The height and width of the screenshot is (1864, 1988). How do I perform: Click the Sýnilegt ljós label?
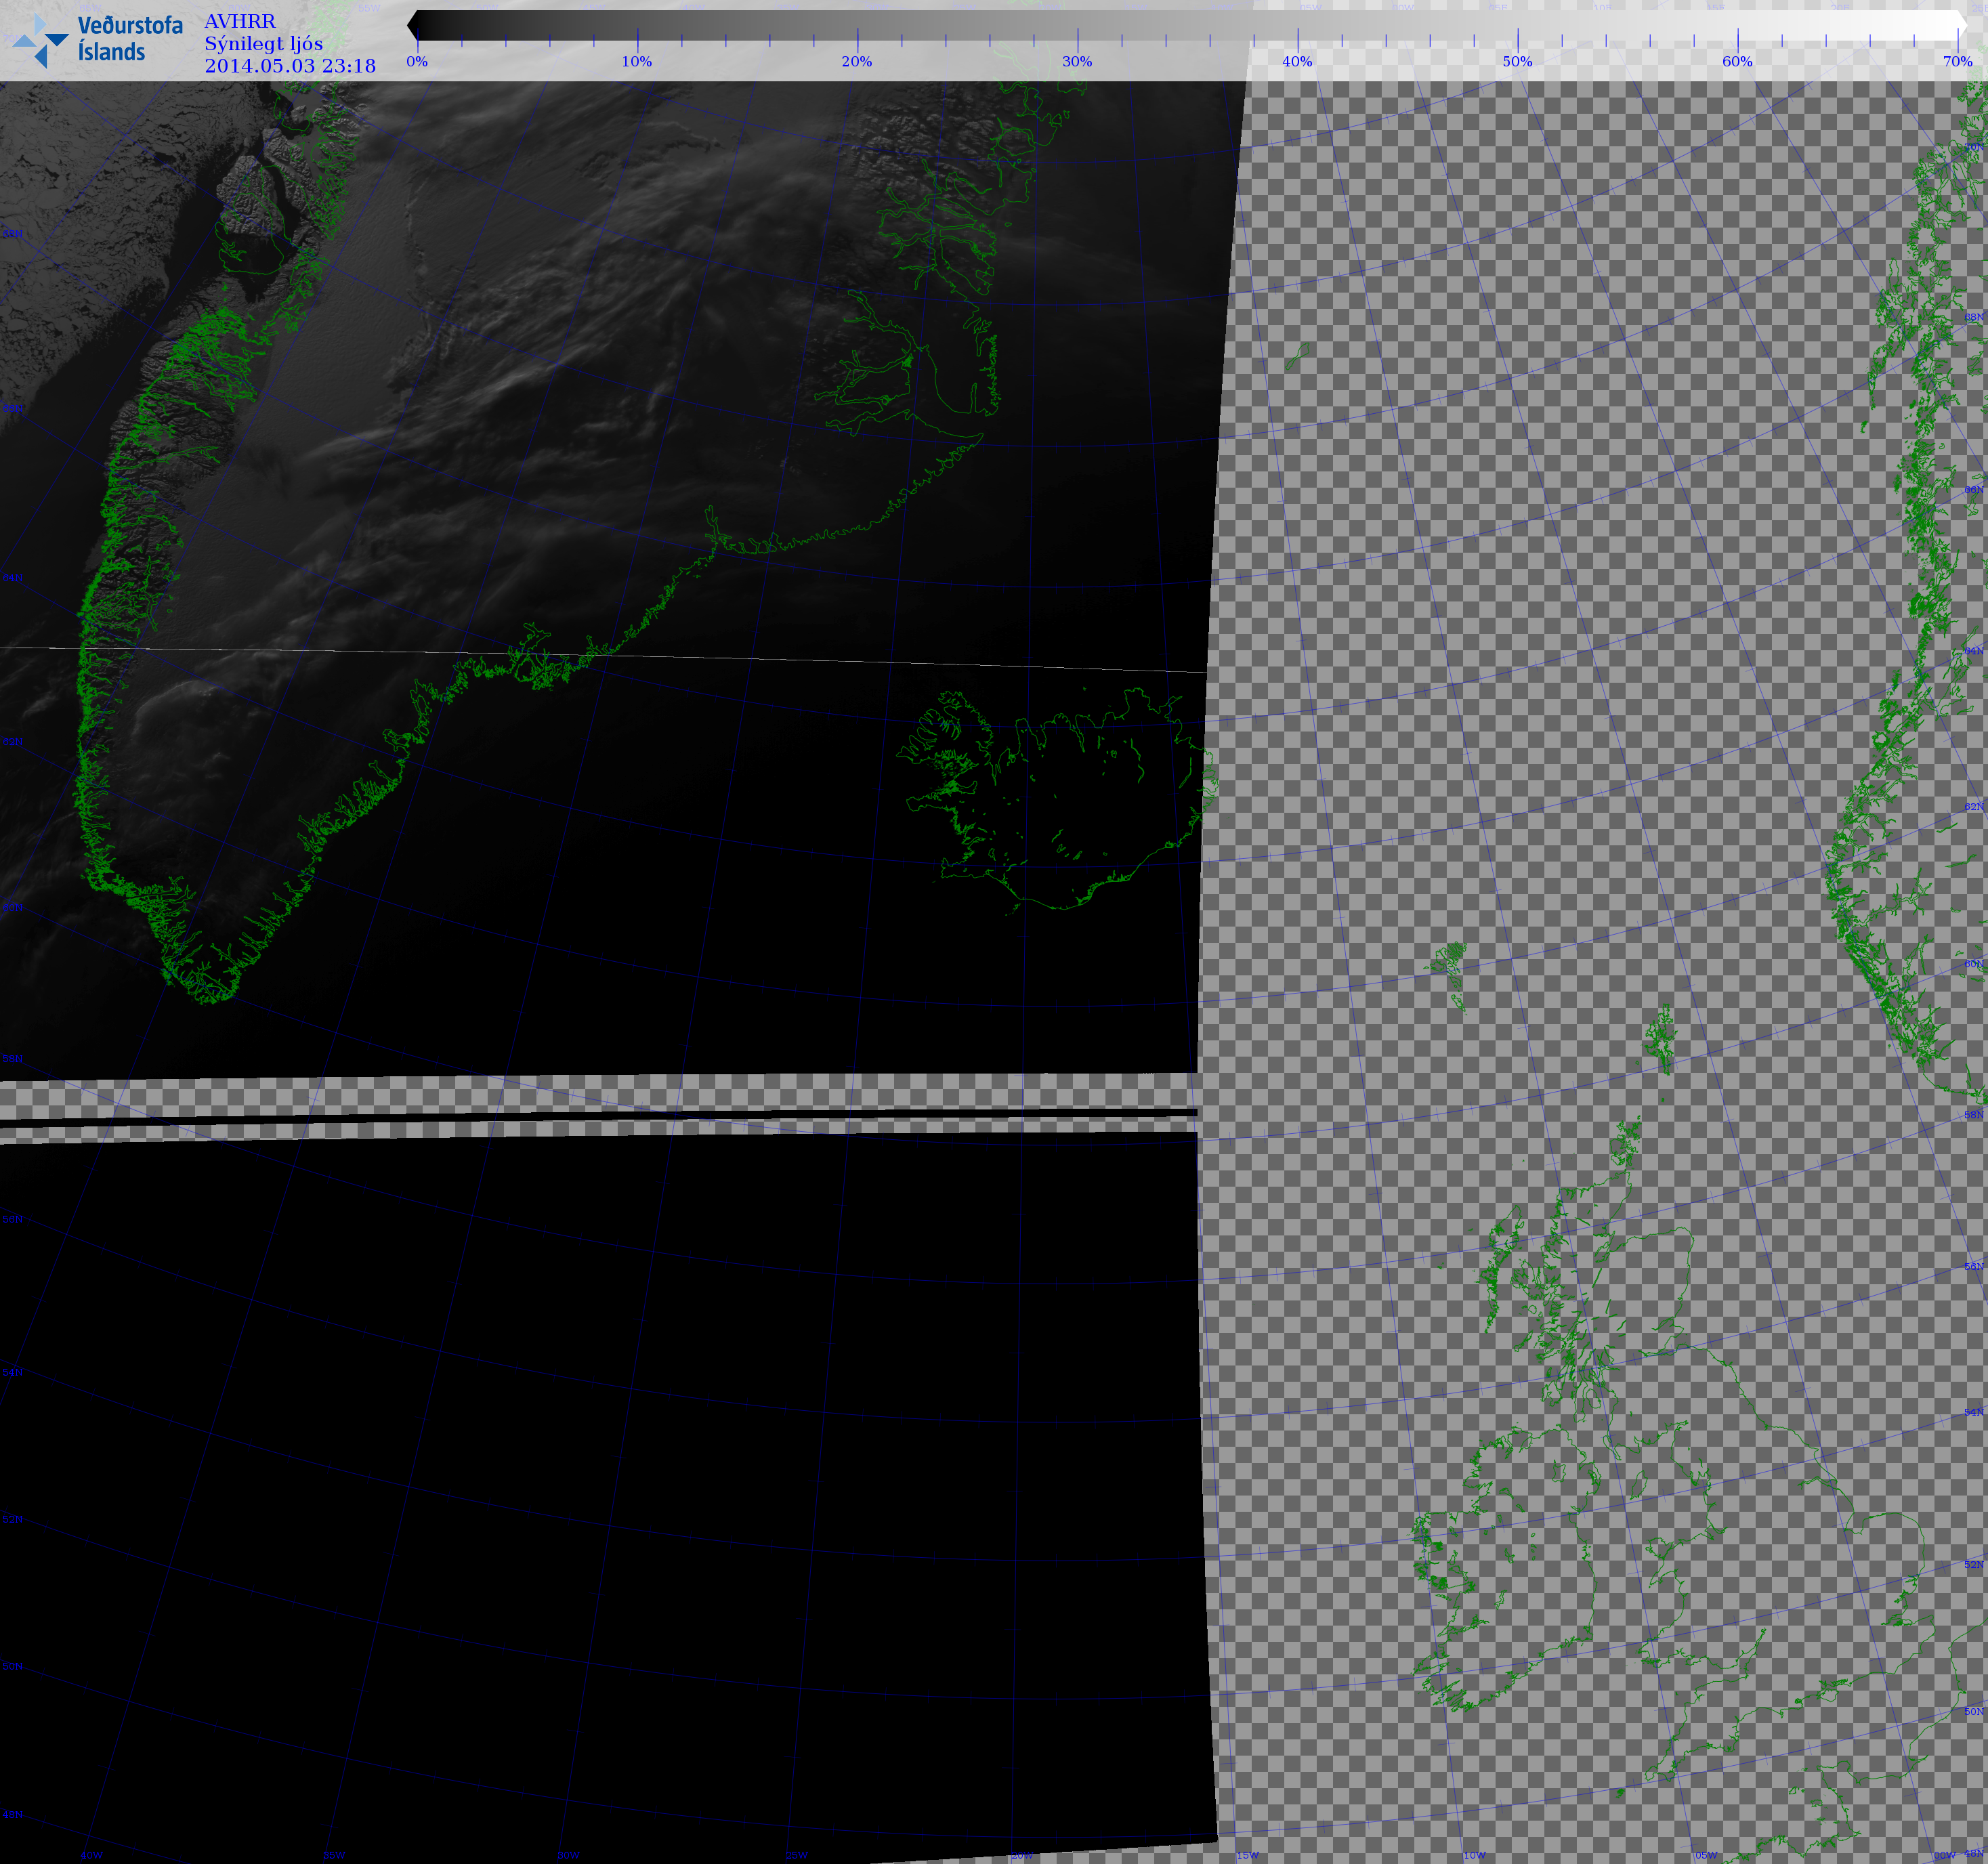(x=263, y=43)
